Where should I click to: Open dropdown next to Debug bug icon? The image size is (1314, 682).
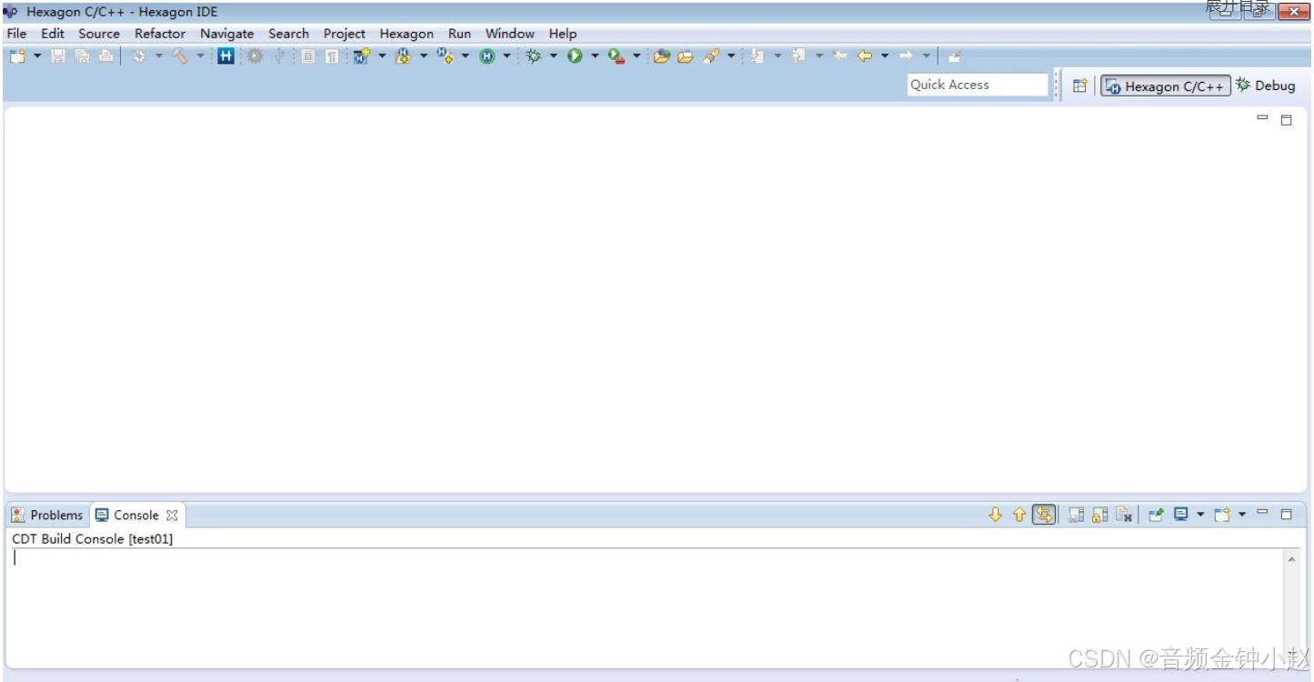click(x=553, y=56)
